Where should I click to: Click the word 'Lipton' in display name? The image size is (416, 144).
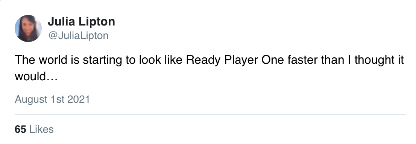(x=98, y=22)
